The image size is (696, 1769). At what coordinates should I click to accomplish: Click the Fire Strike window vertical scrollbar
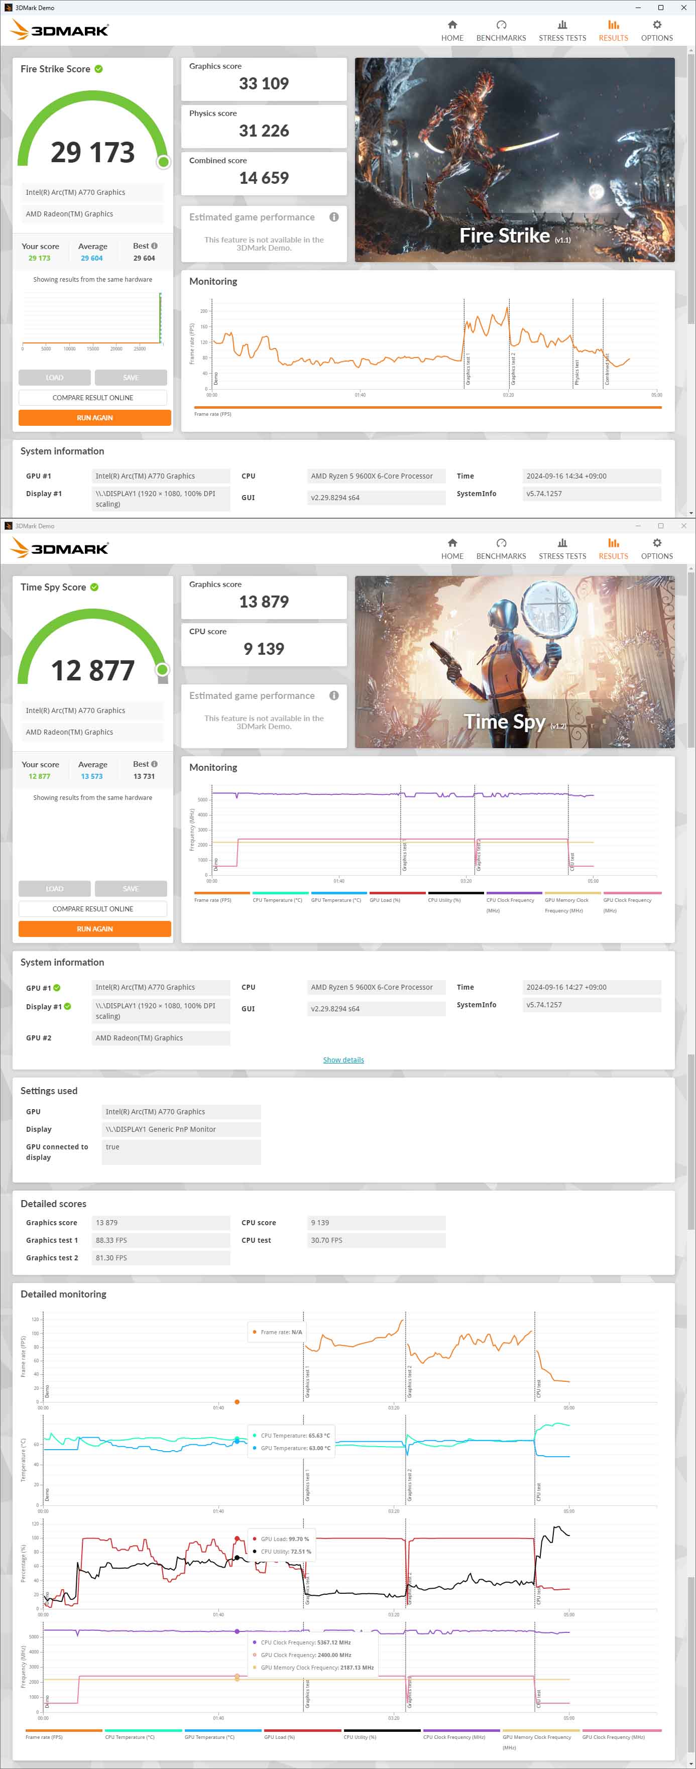point(691,189)
